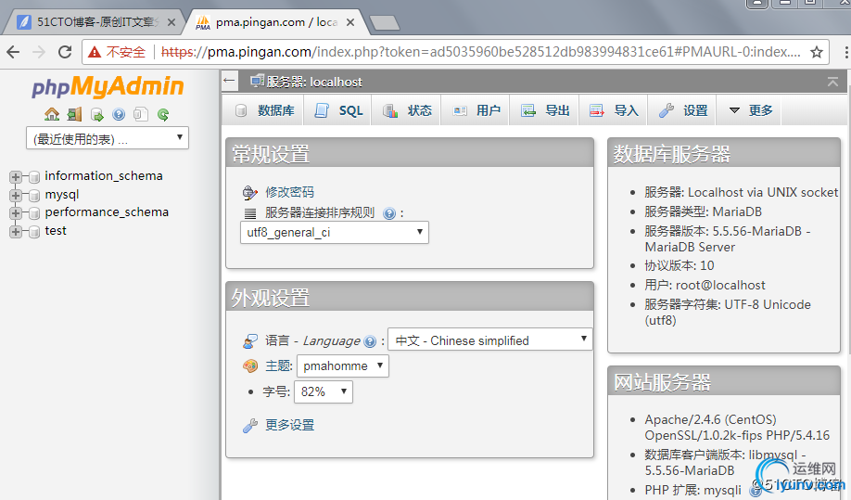Open the 更多 menu dropdown

[751, 110]
